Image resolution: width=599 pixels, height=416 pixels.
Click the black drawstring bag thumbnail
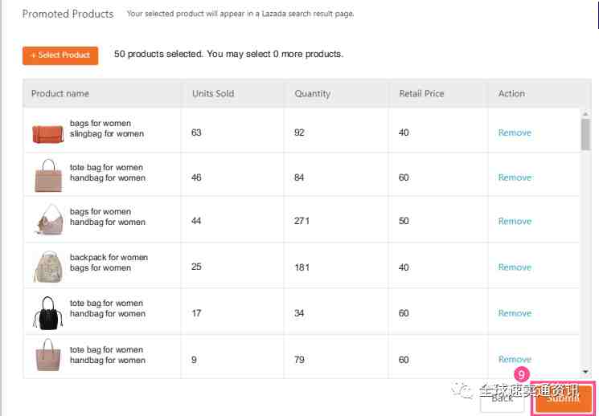click(48, 313)
